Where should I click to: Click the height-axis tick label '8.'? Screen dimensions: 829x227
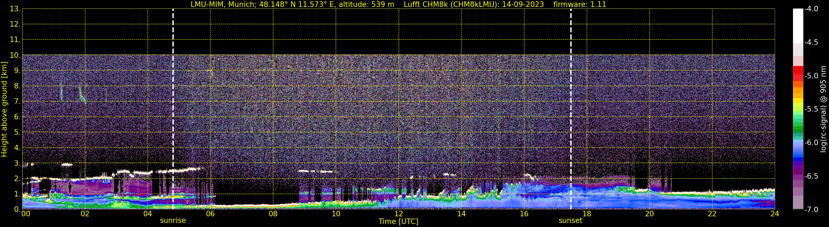coord(17,86)
